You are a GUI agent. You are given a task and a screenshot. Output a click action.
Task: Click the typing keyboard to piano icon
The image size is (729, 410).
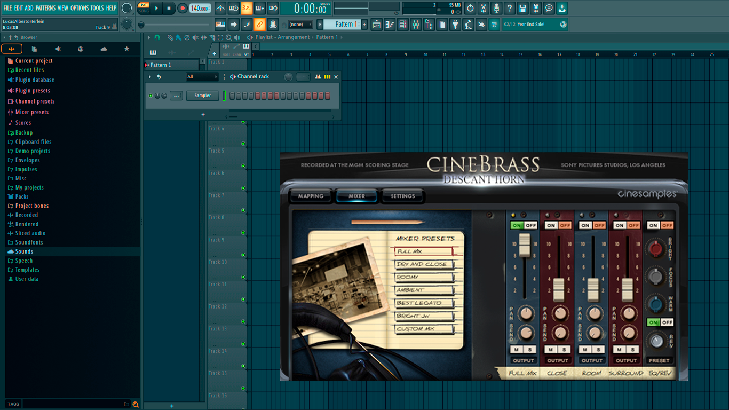coord(220,25)
